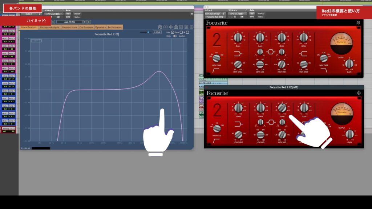Viewport: 372px width, 209px height.
Task: Click Native button in upper Focusrite plugin header
Action: pyautogui.click(x=261, y=17)
